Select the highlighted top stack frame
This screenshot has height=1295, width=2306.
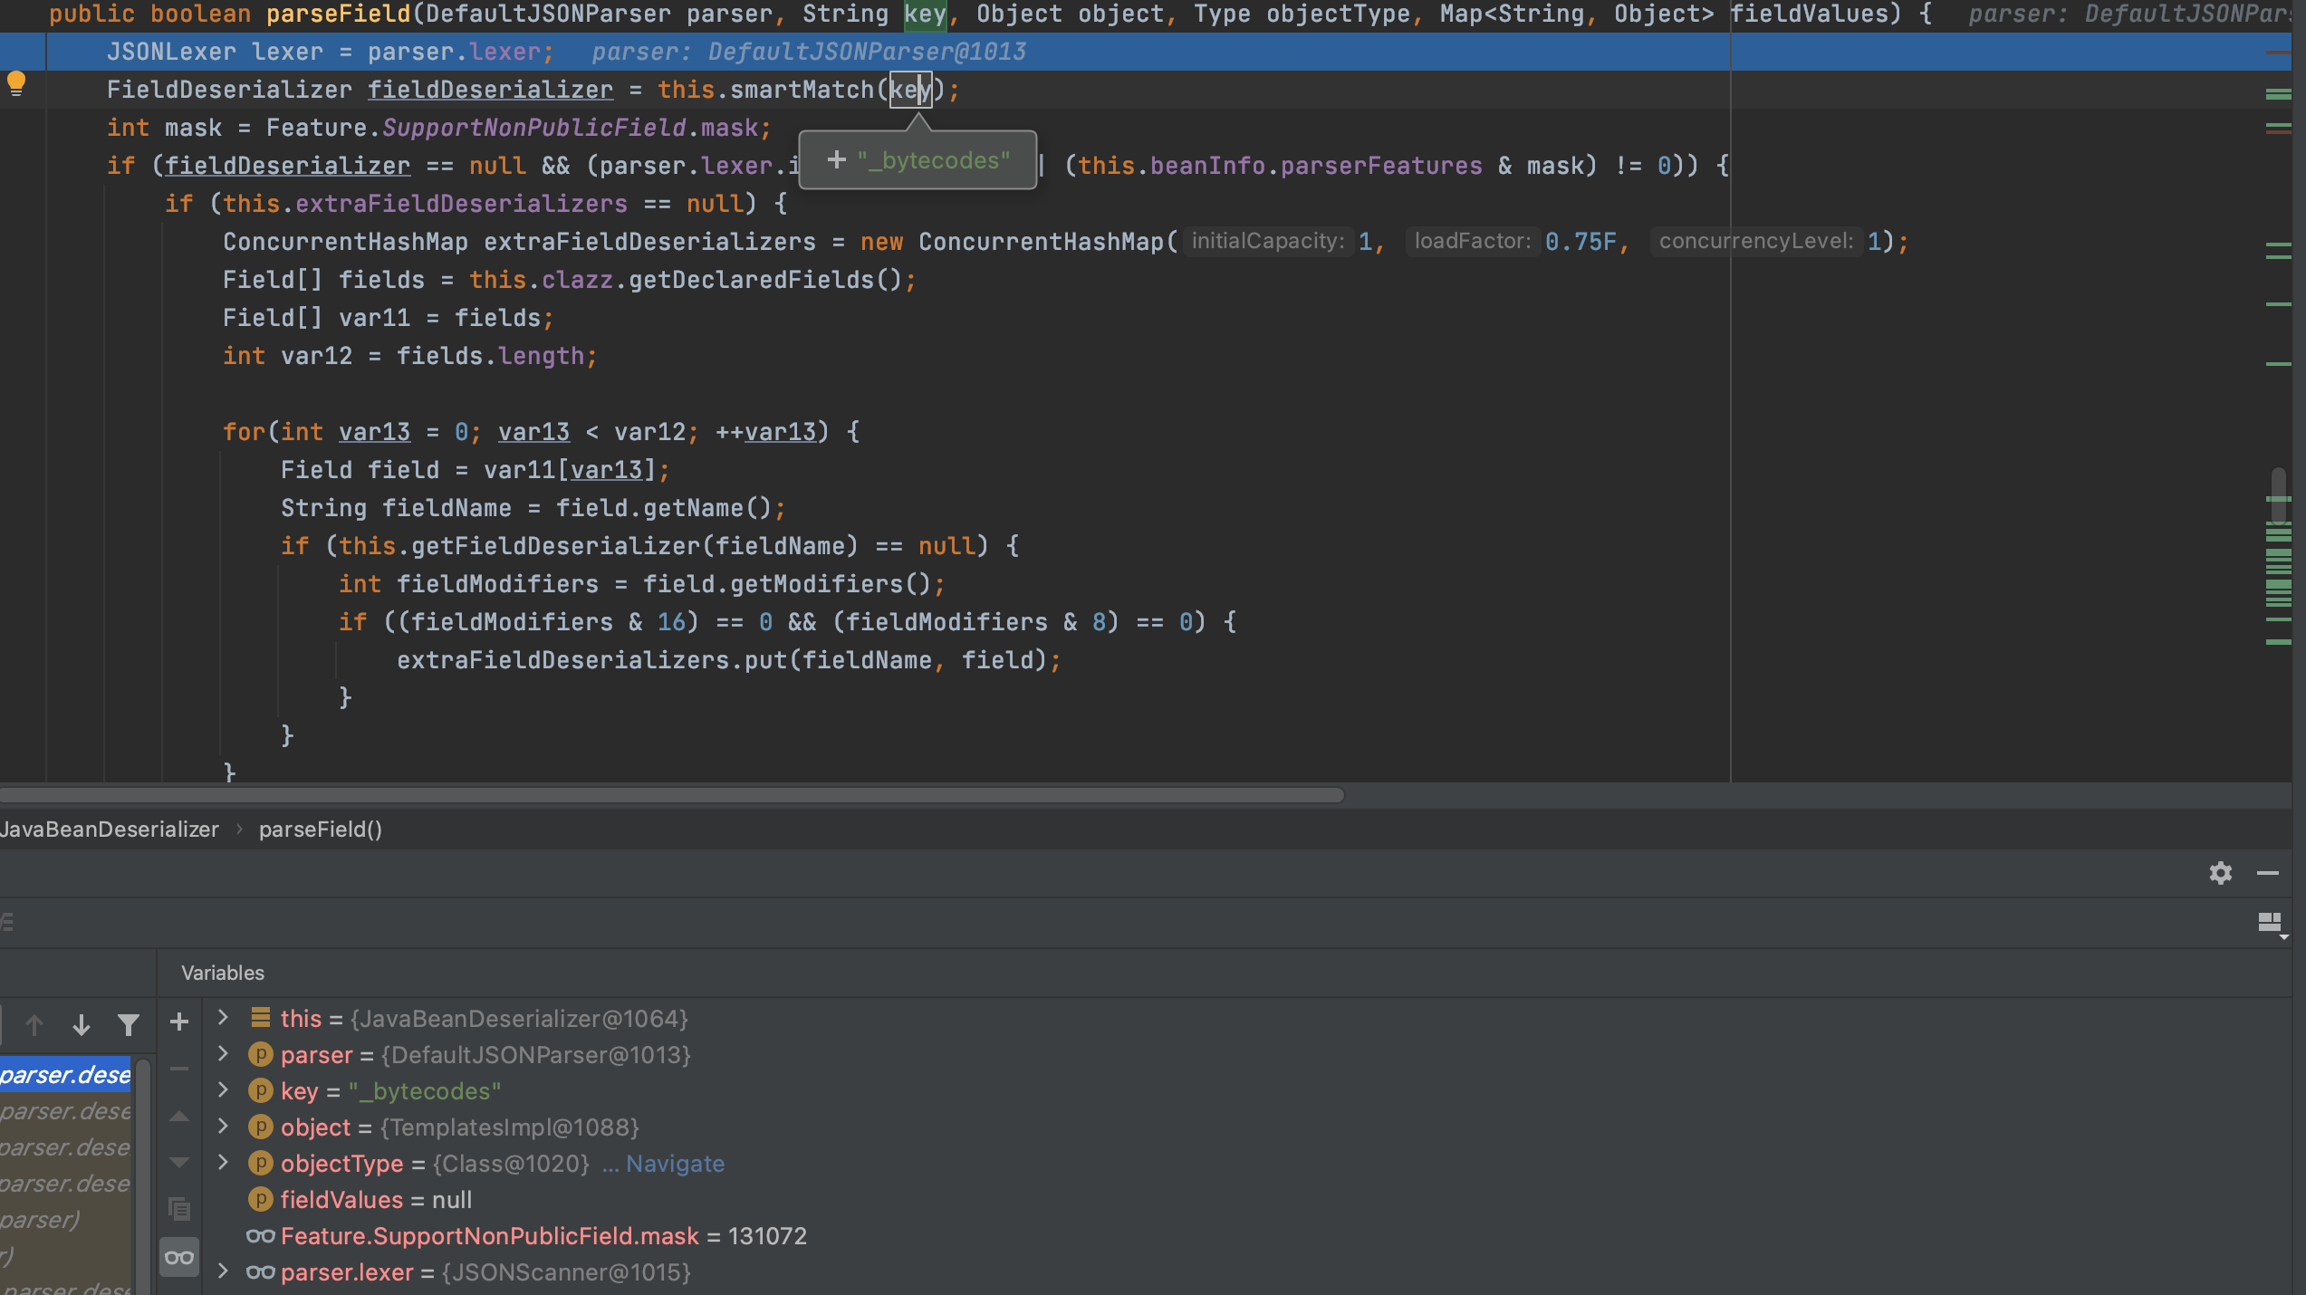[65, 1075]
